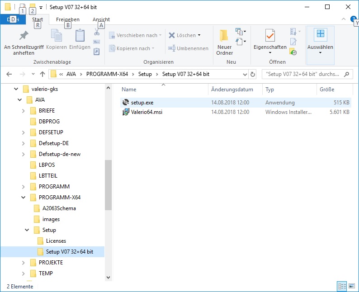Viewport: 359px width, 292px height.
Task: Open the 'Verschieben nach' dropdown
Action: [x=136, y=35]
